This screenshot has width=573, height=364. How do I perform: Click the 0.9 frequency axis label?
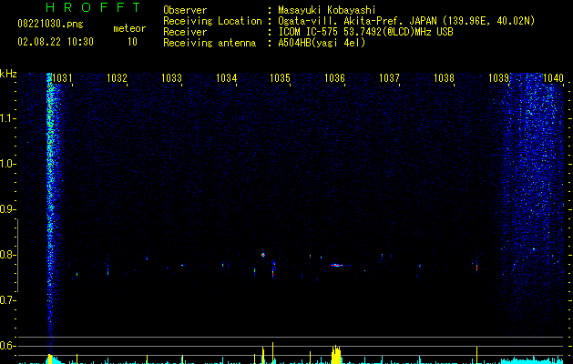click(x=7, y=209)
